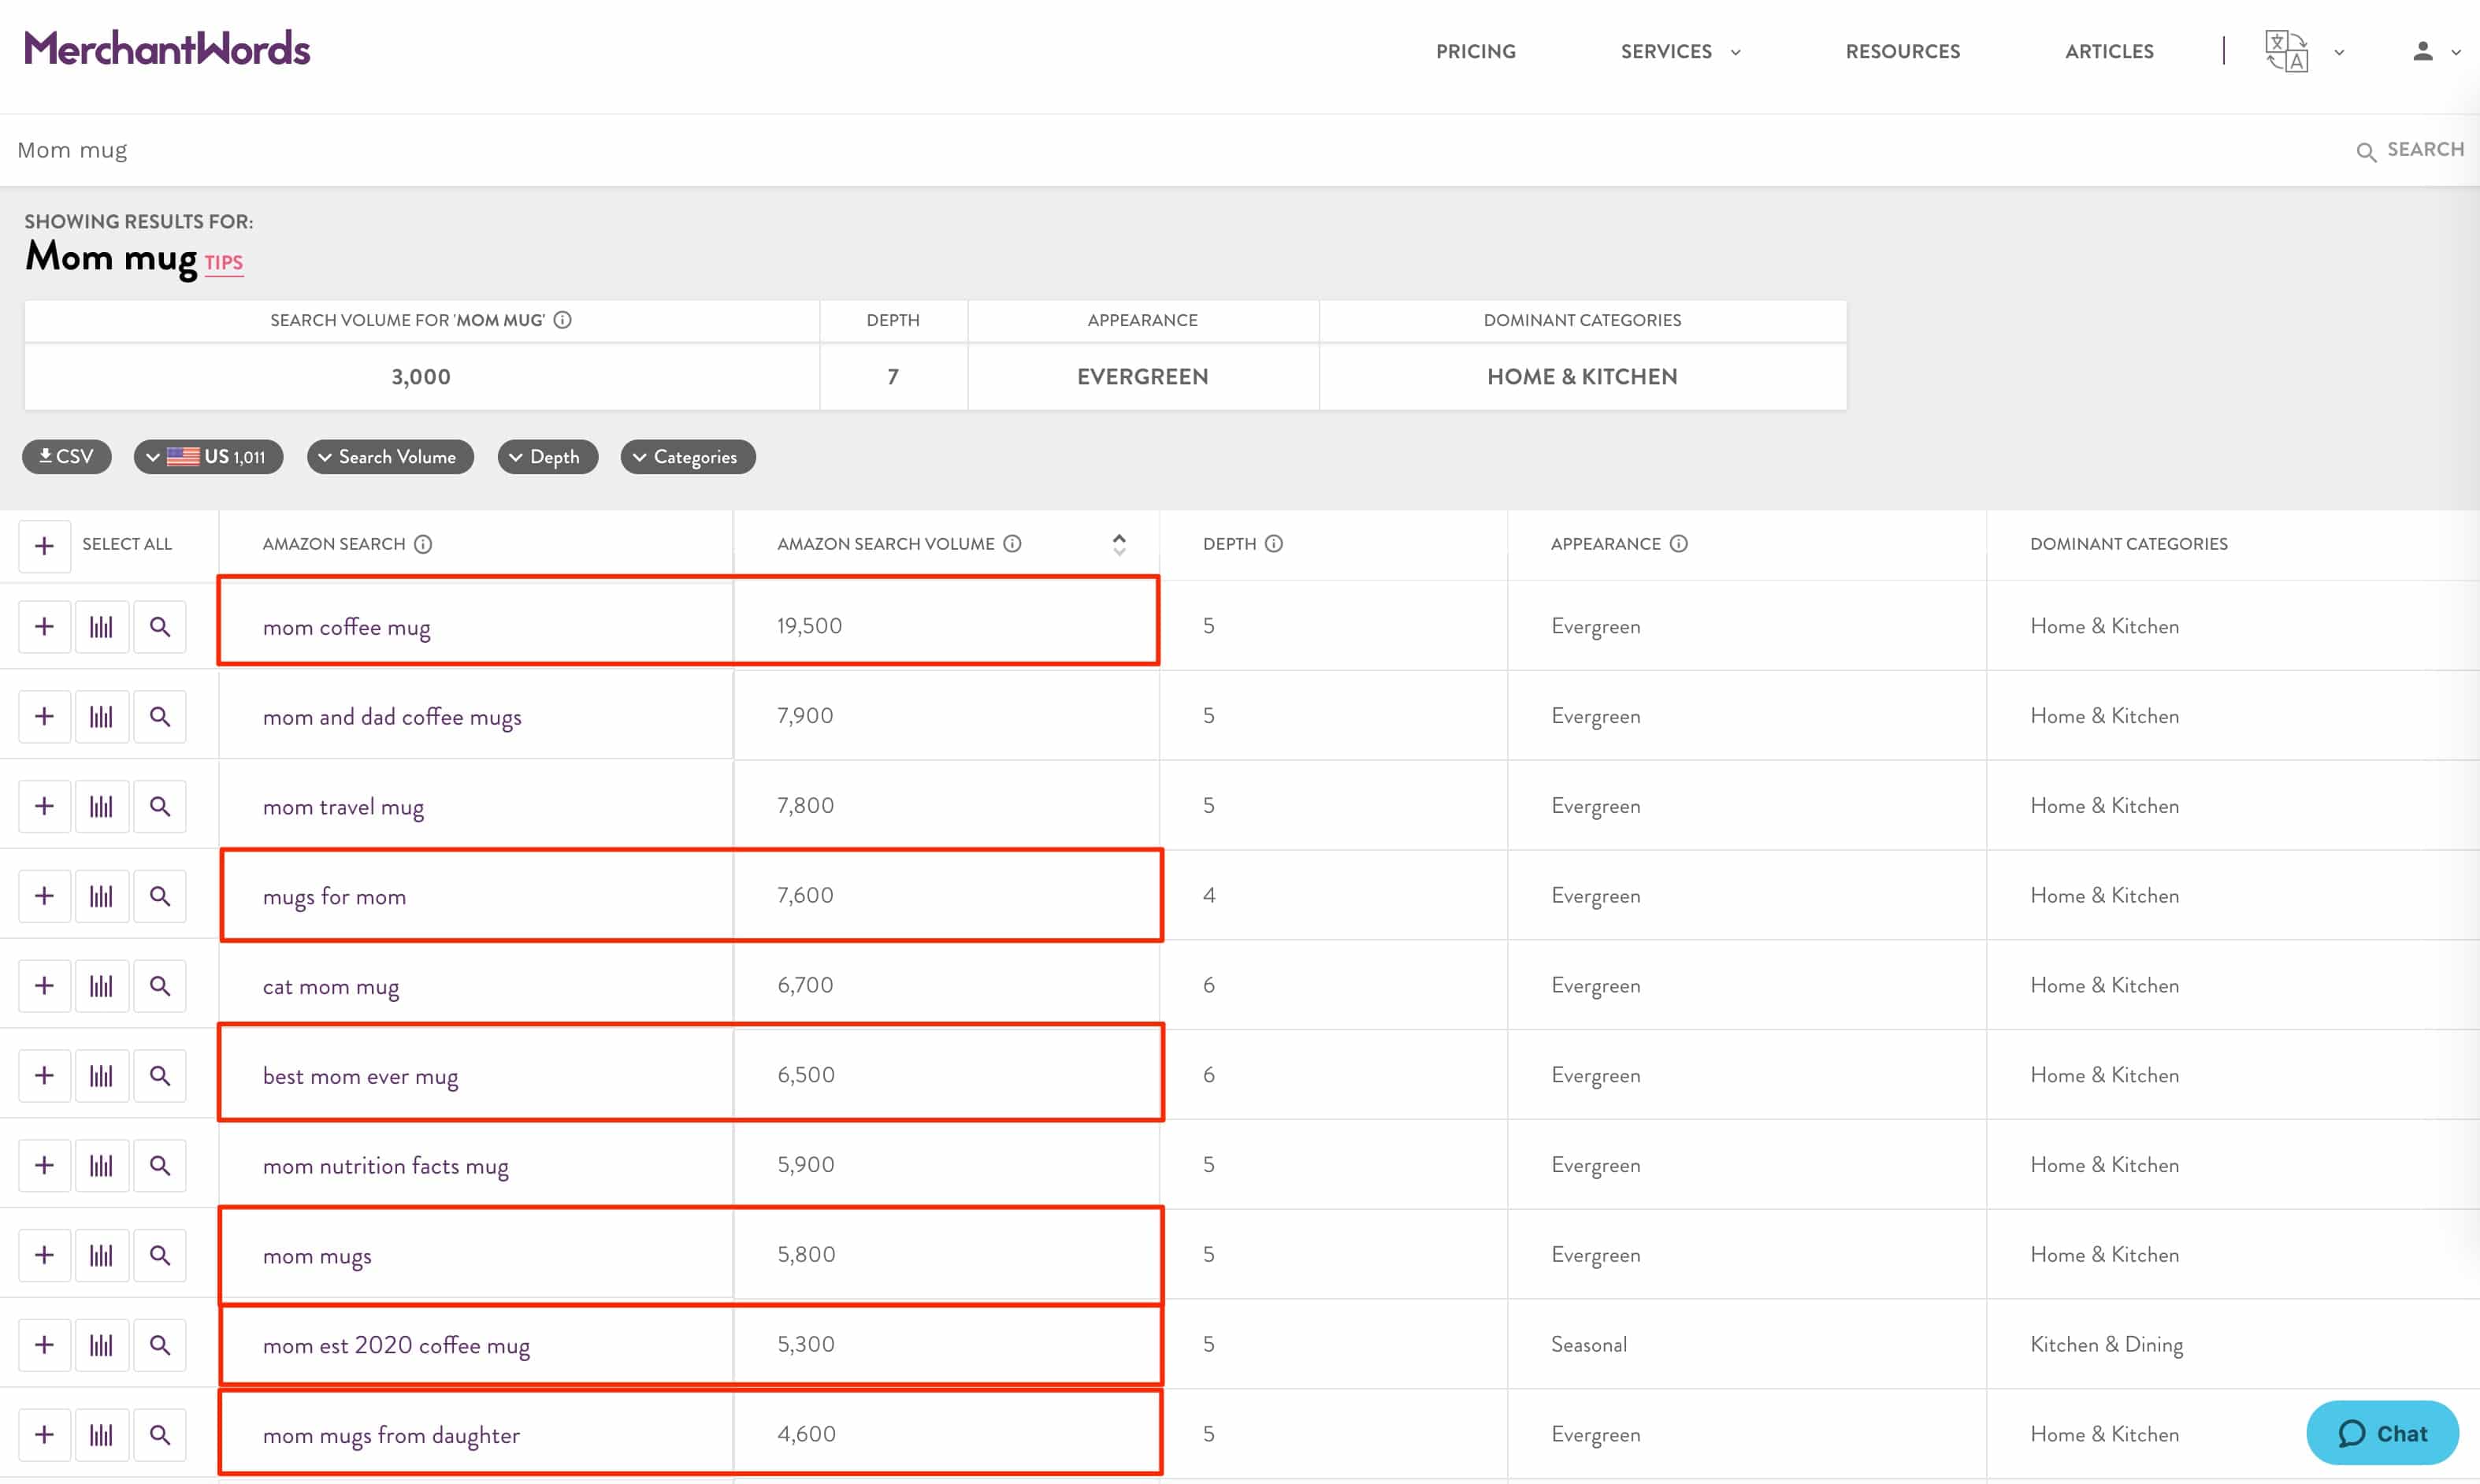The width and height of the screenshot is (2480, 1484).
Task: Click info icon next to Amazon Search header
Action: pos(424,544)
